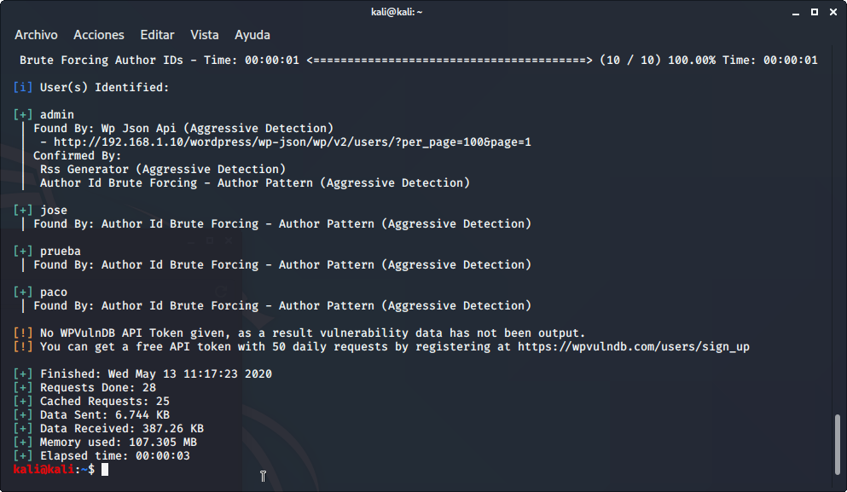Click the [+] marker beside paco

pyautogui.click(x=23, y=292)
